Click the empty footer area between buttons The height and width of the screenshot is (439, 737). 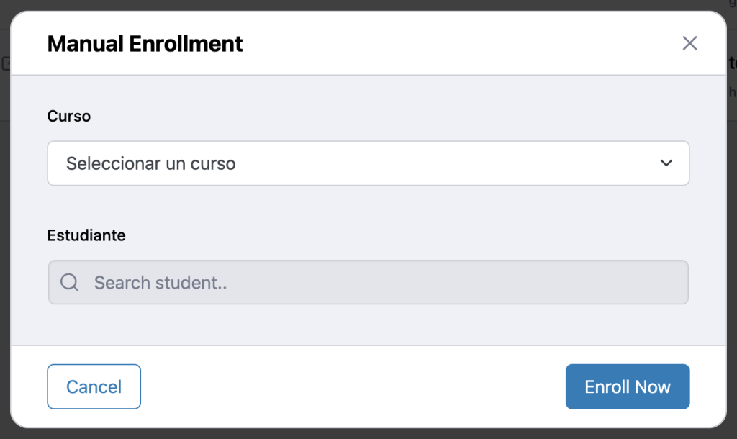click(x=353, y=386)
